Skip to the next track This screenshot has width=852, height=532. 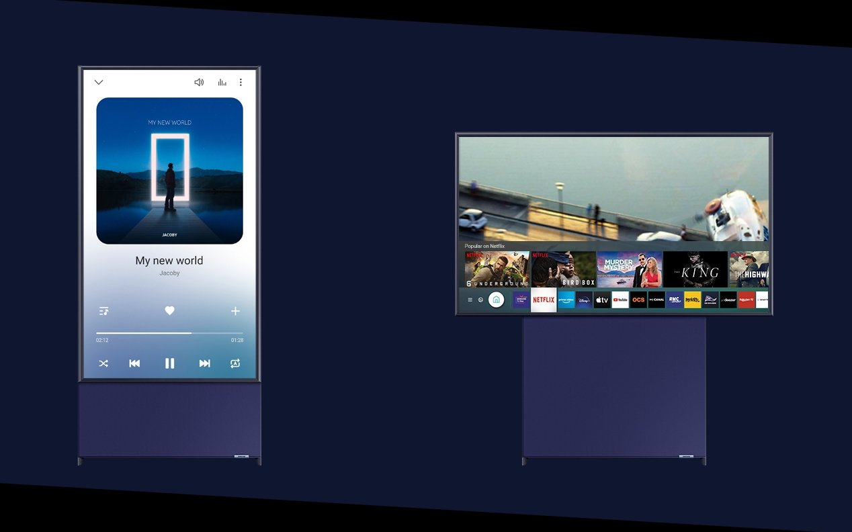click(204, 363)
